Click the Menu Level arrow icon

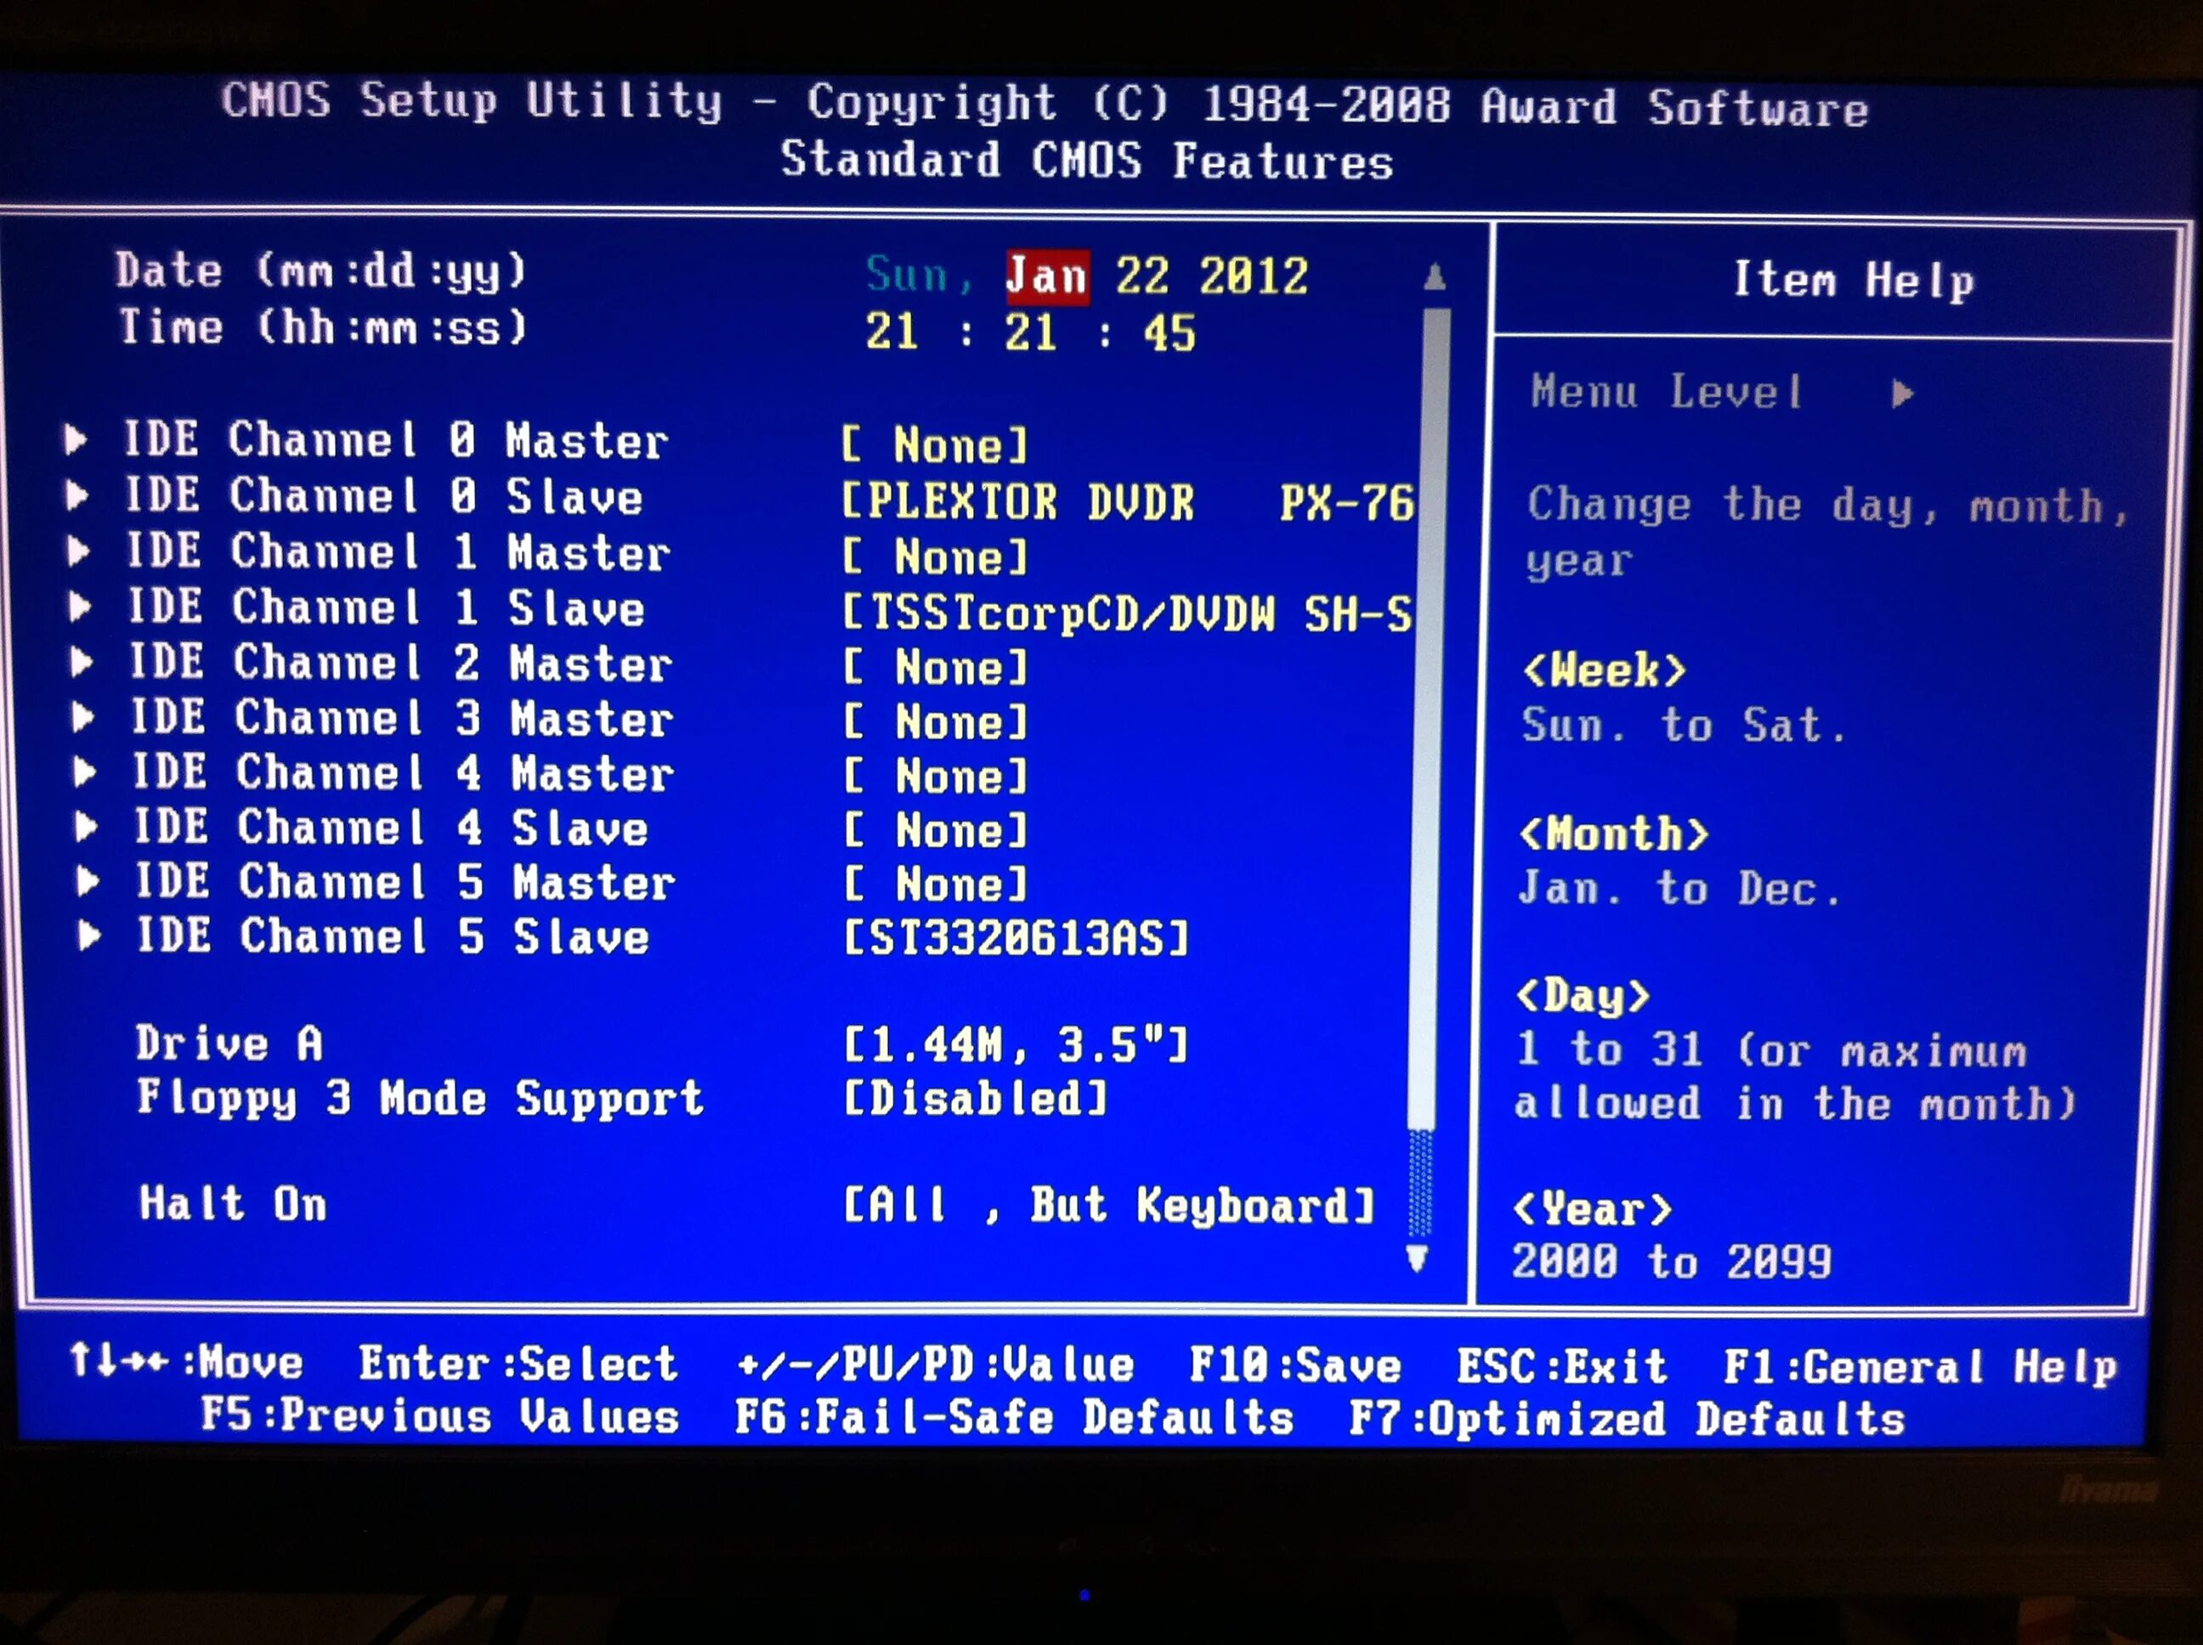click(1902, 394)
